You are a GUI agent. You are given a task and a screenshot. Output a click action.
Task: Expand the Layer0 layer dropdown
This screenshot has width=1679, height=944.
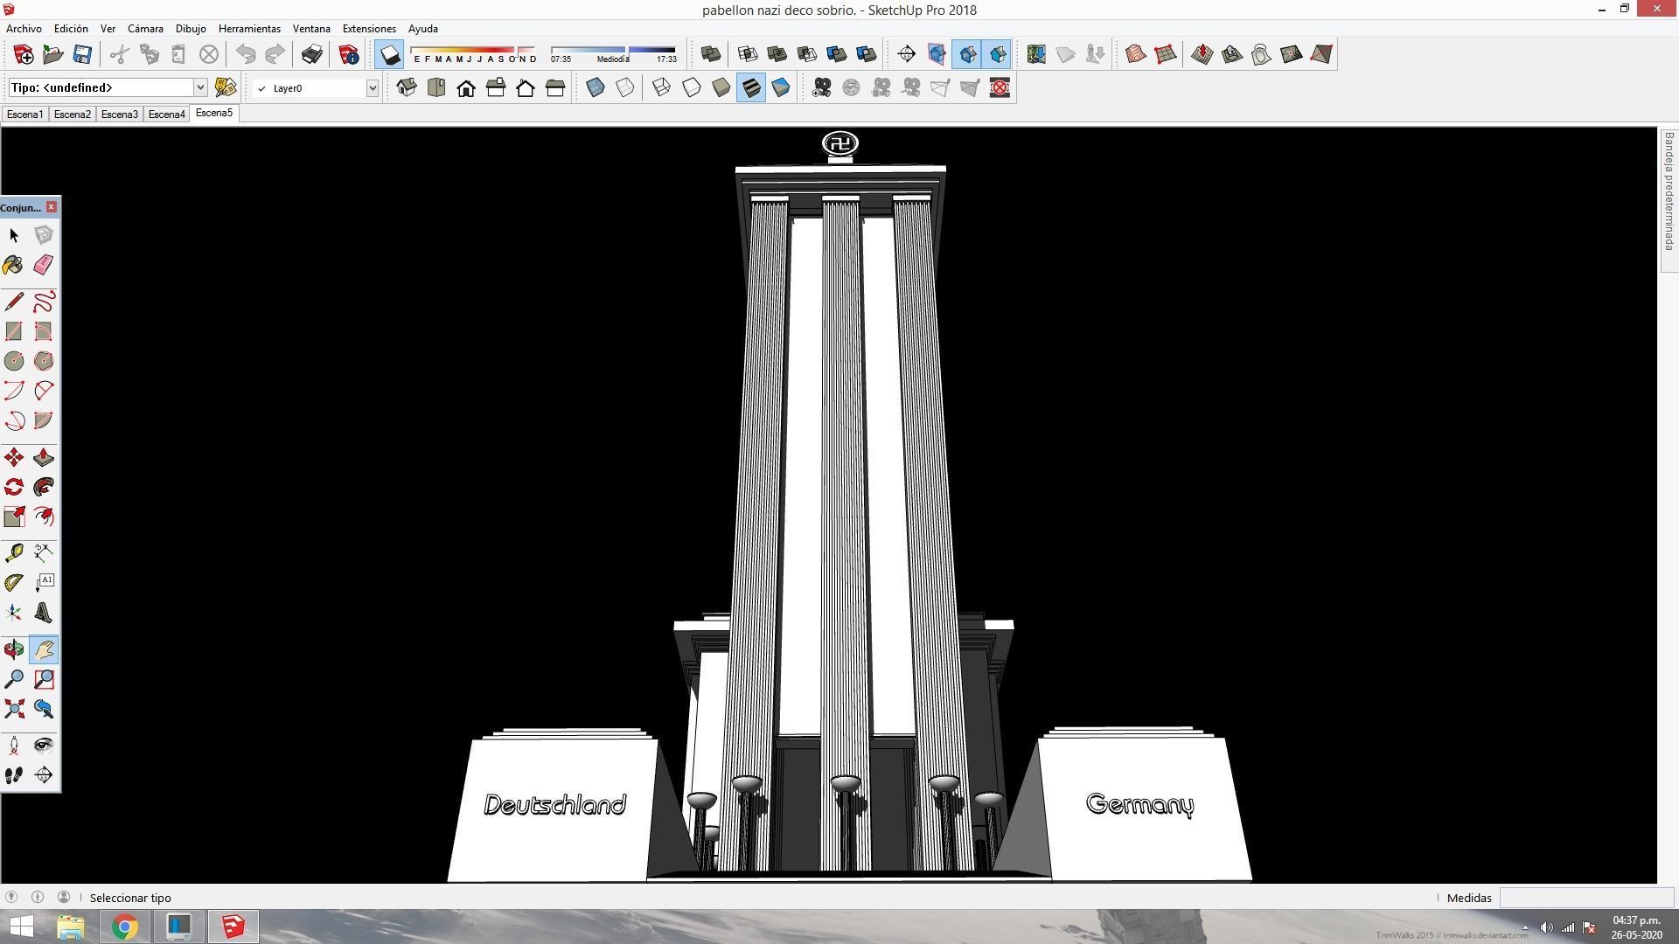[x=372, y=87]
